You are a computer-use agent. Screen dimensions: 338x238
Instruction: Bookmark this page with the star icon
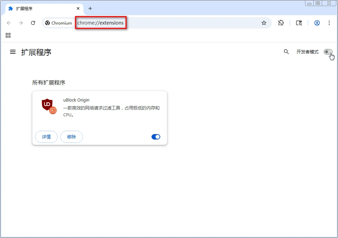[x=264, y=23]
